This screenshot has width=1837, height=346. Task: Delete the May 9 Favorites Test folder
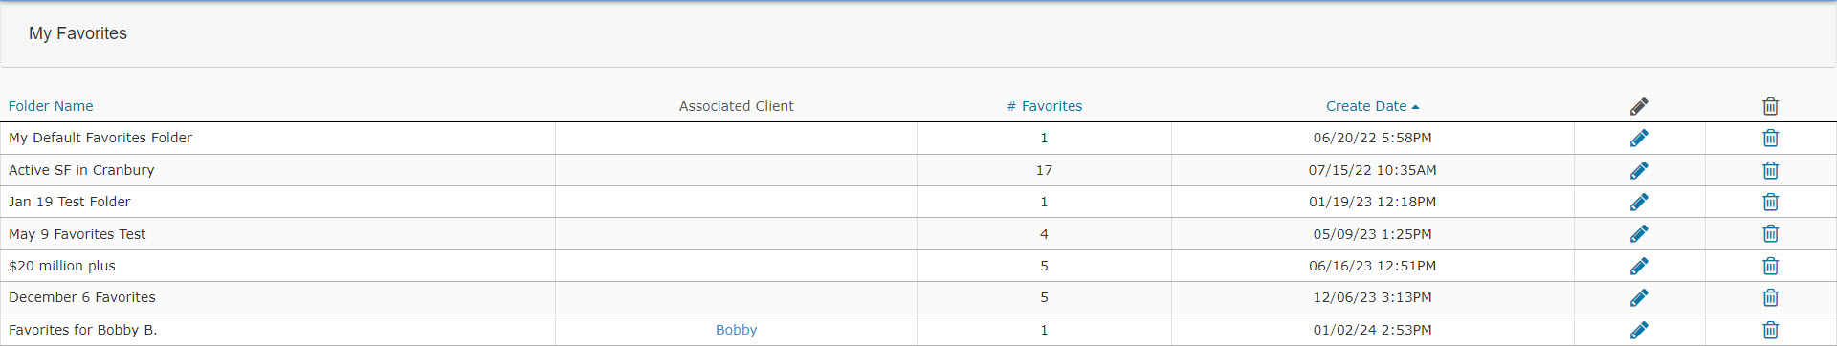pos(1771,233)
